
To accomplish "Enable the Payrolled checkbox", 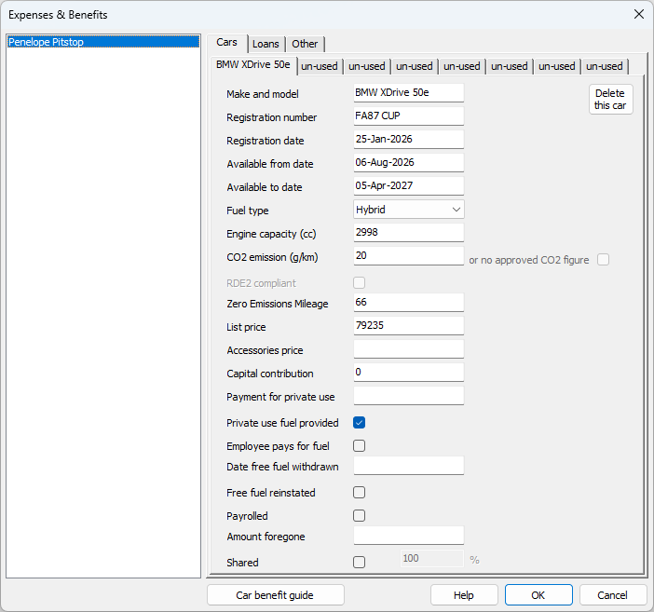I will [x=359, y=516].
